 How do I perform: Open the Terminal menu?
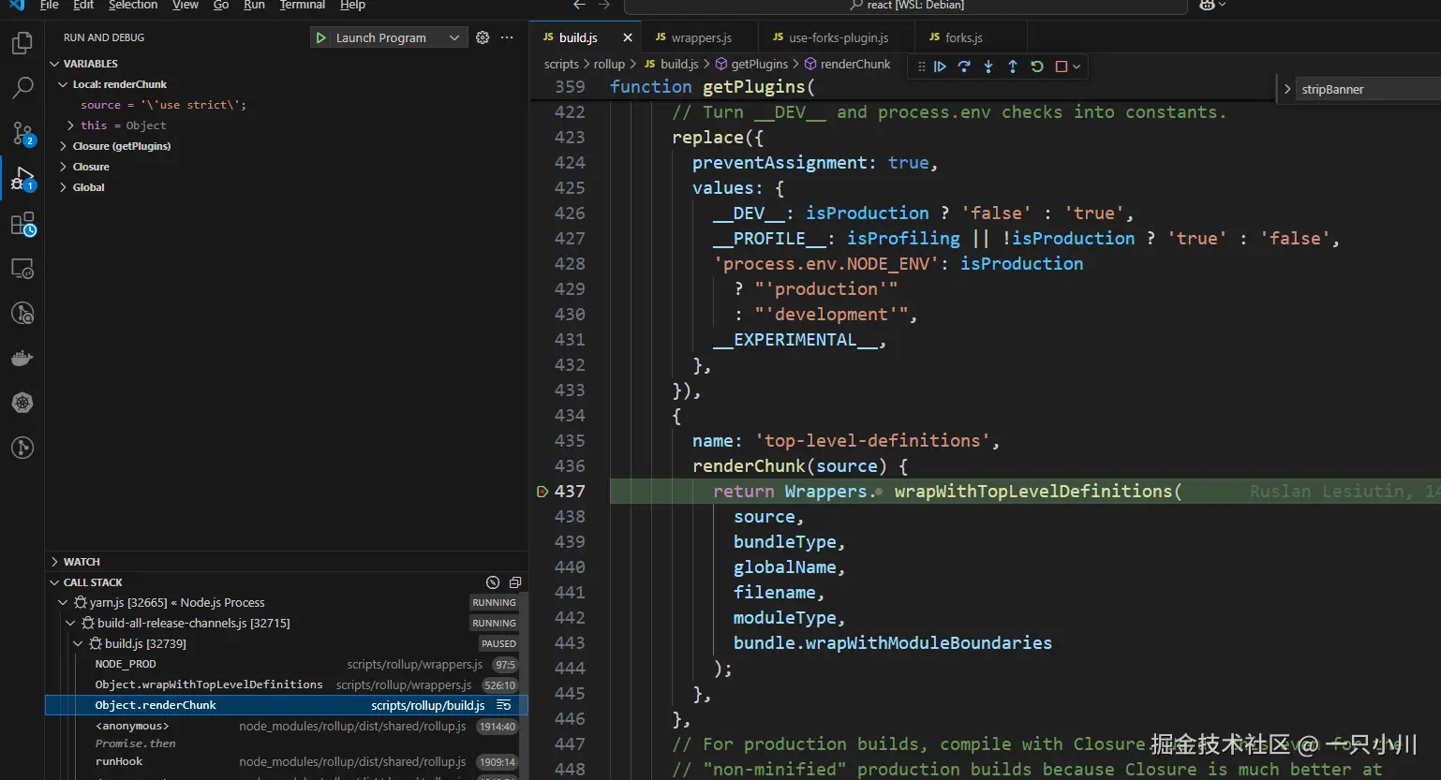[302, 6]
